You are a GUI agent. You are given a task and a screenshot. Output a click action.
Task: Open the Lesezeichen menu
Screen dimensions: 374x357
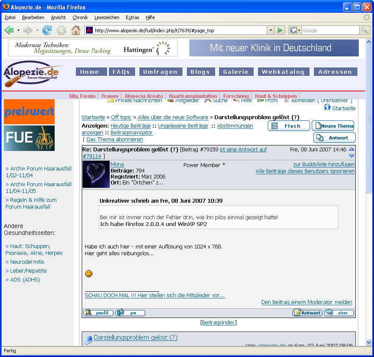coord(107,17)
